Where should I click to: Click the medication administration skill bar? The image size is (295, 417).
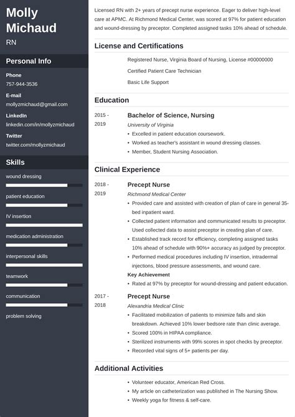(44, 245)
